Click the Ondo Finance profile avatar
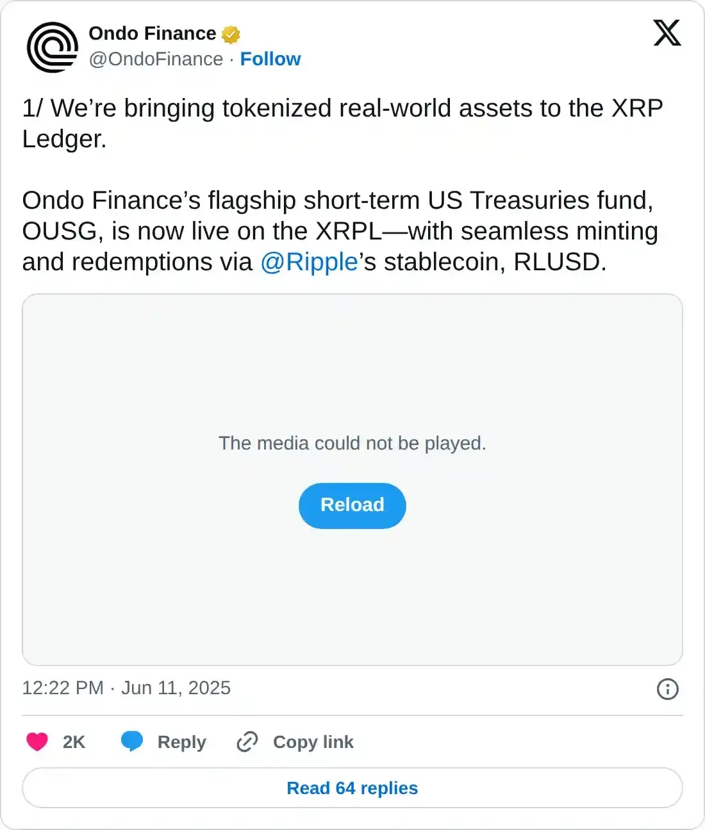This screenshot has width=705, height=830. (x=53, y=48)
